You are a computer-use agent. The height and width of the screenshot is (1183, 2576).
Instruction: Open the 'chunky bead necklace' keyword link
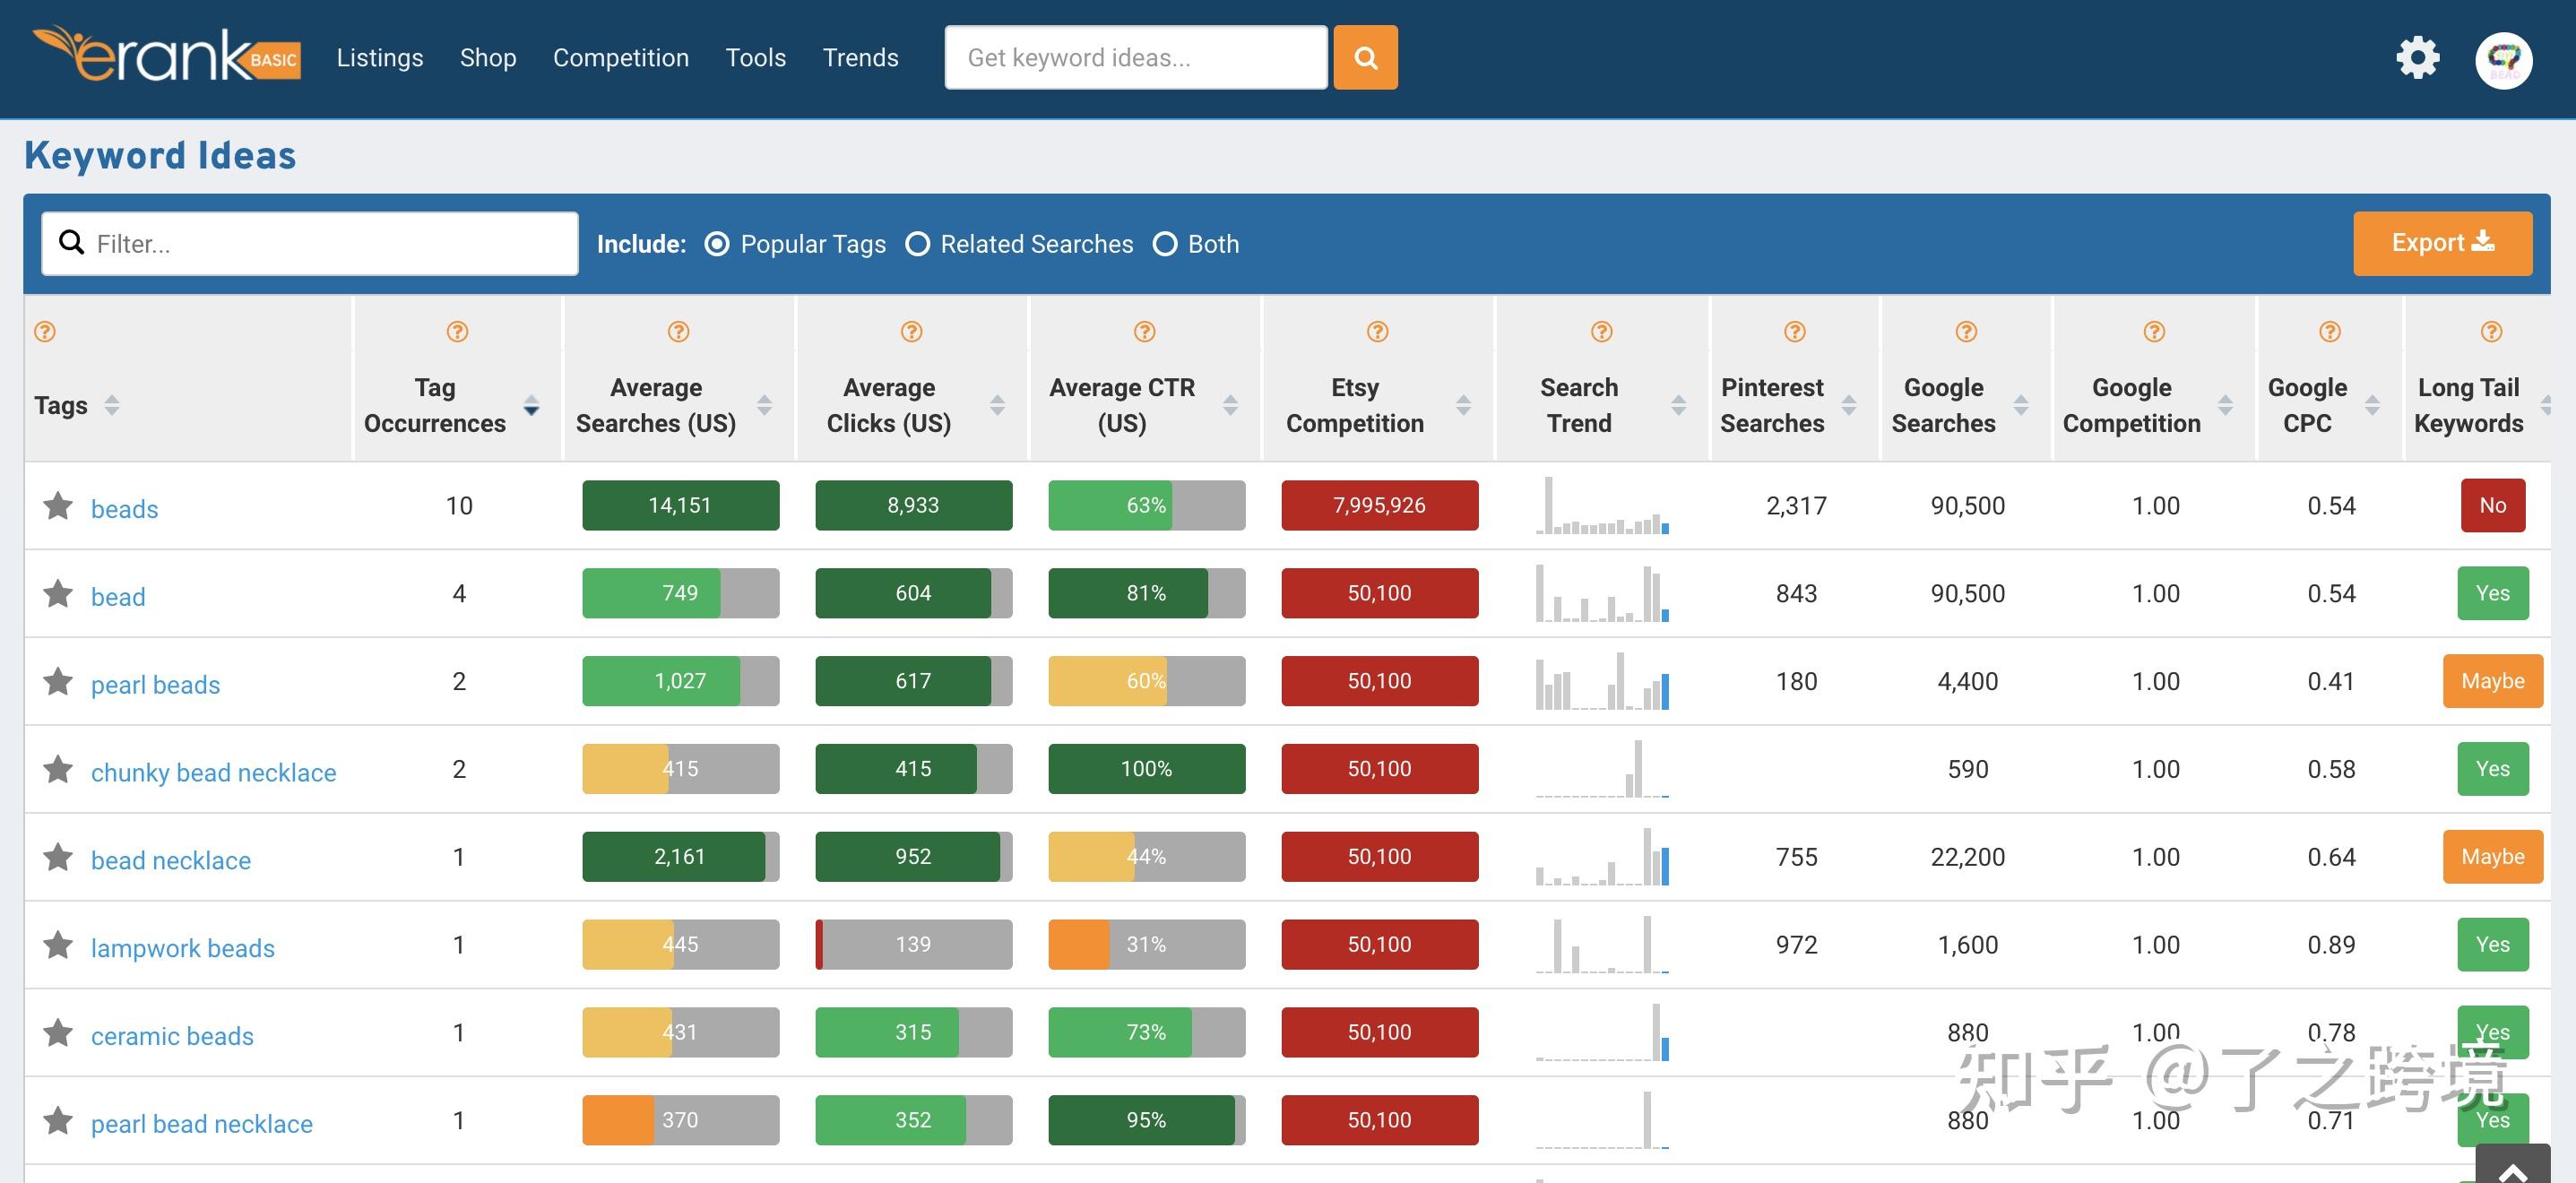click(x=213, y=773)
